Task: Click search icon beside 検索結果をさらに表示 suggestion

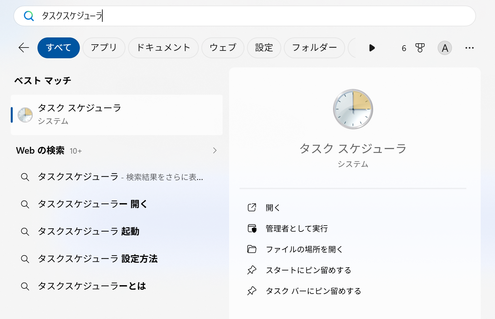Action: coord(25,177)
